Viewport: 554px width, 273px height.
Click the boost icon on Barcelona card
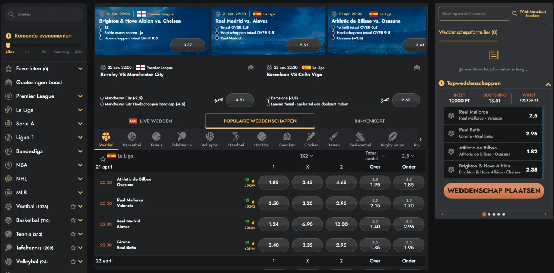(417, 68)
